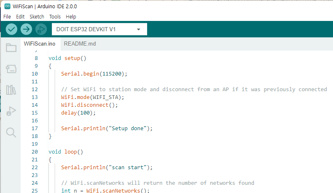333x193 pixels.
Task: Click 'int n = WiFi.scanNetworks();' line
Action: pyautogui.click(x=105, y=191)
